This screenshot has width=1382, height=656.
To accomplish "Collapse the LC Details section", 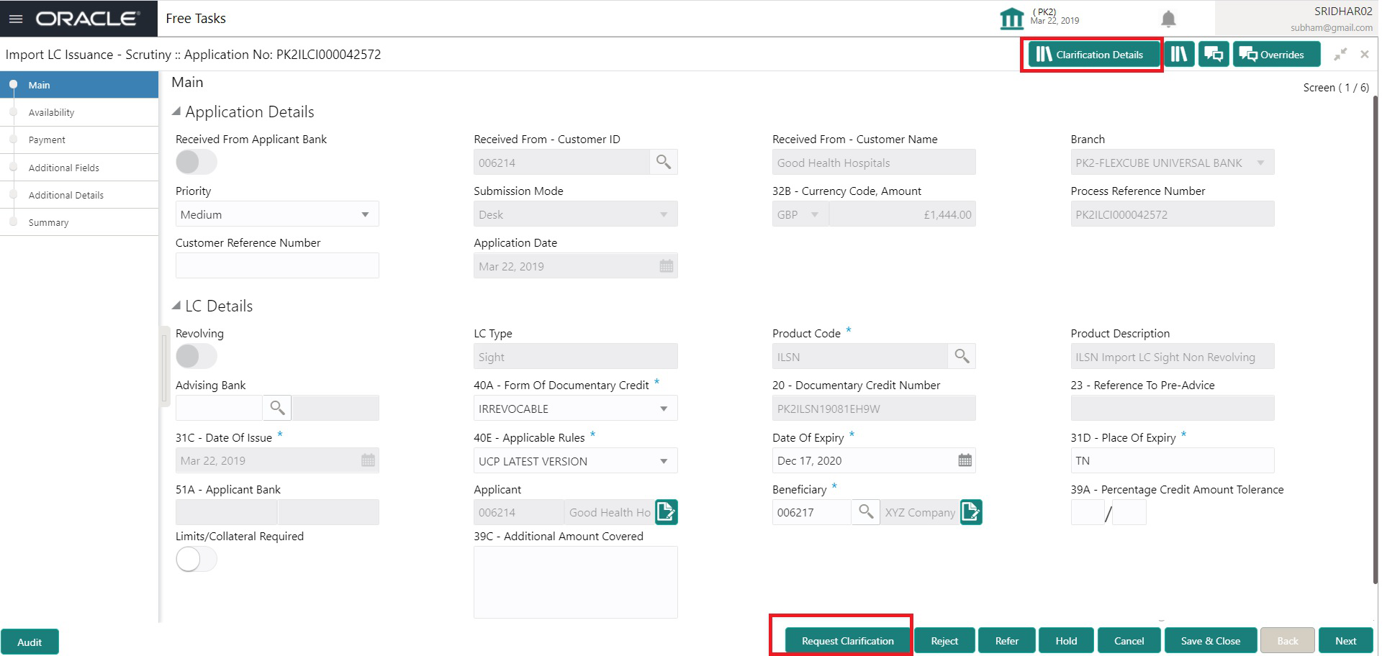I will [x=176, y=306].
